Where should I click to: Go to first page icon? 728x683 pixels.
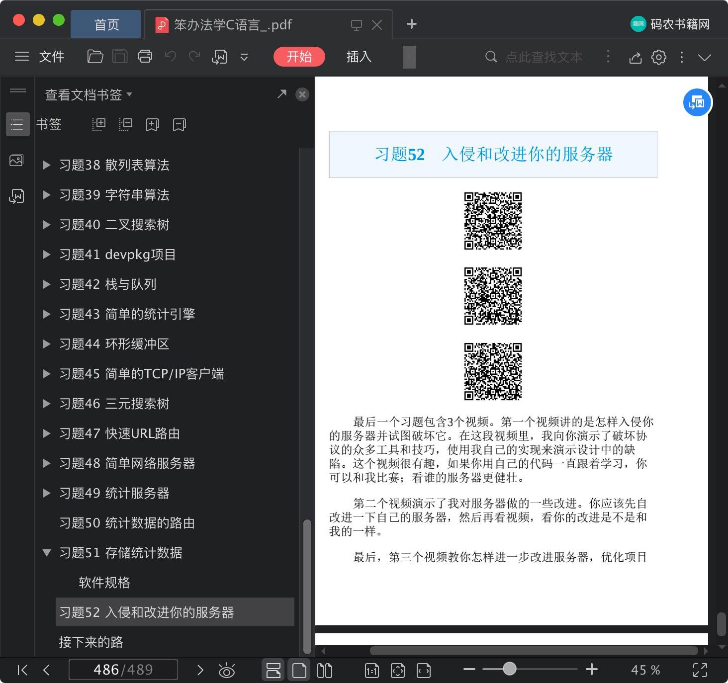click(x=22, y=670)
